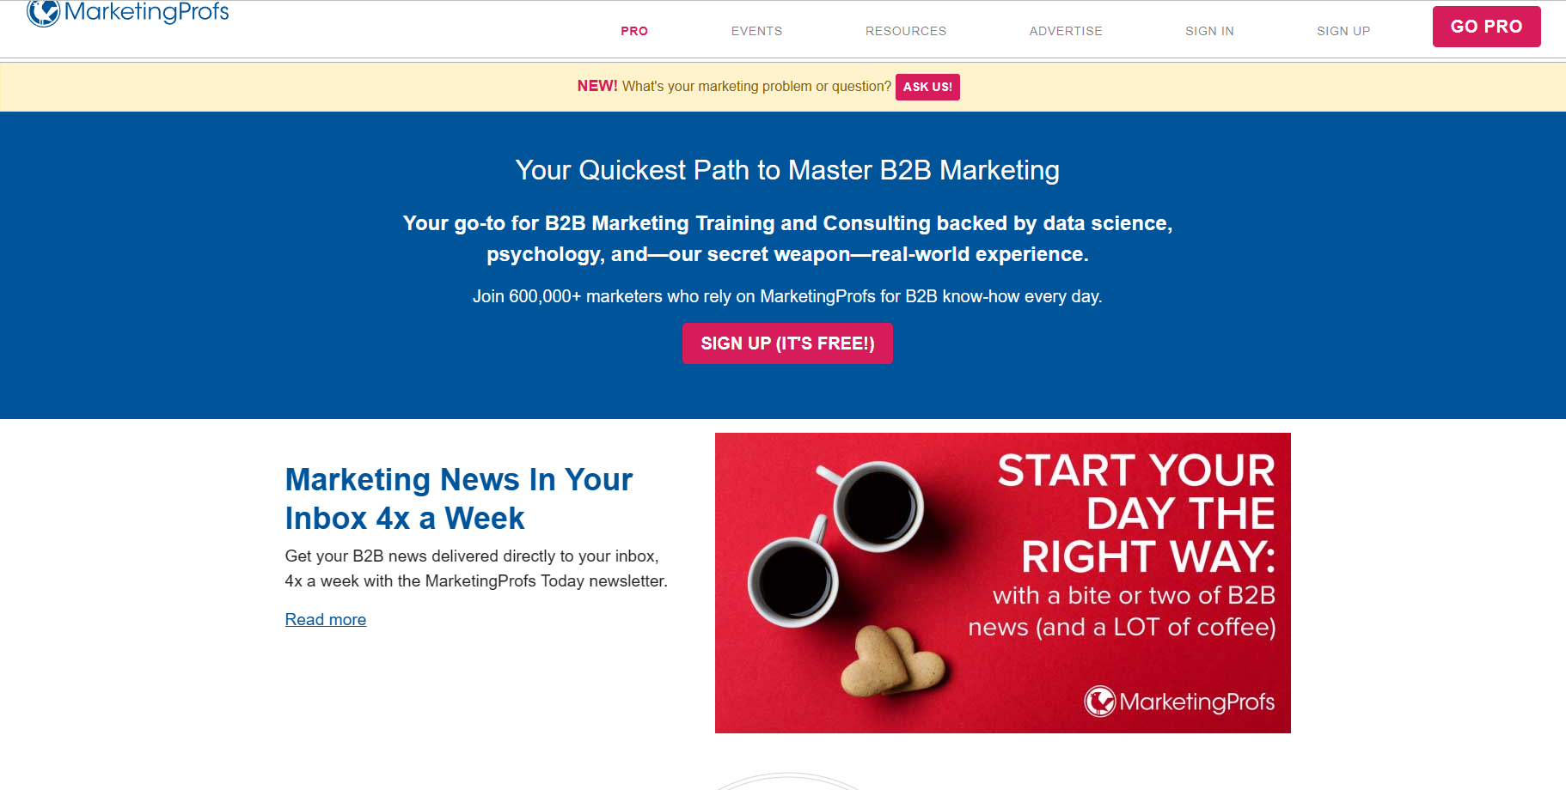
Task: Click the marketing problem or question text
Action: (x=756, y=87)
